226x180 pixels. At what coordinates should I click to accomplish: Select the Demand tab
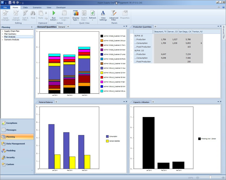coord(62,27)
